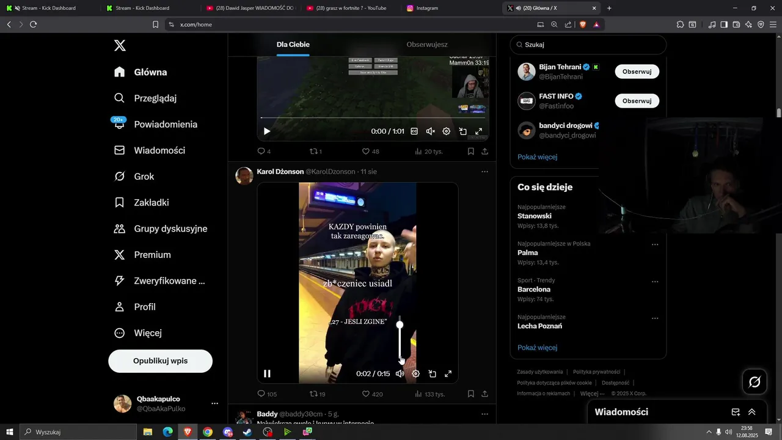Open more options on Baddy's post

484,414
